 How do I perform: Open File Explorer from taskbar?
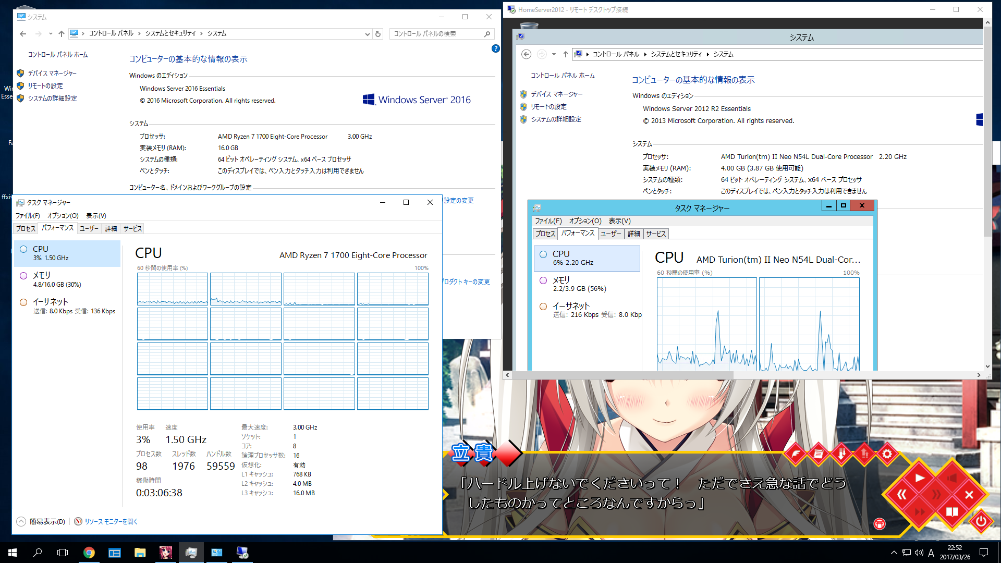140,553
